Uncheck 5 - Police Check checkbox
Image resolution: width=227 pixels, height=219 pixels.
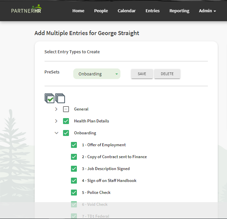[x=74, y=193]
